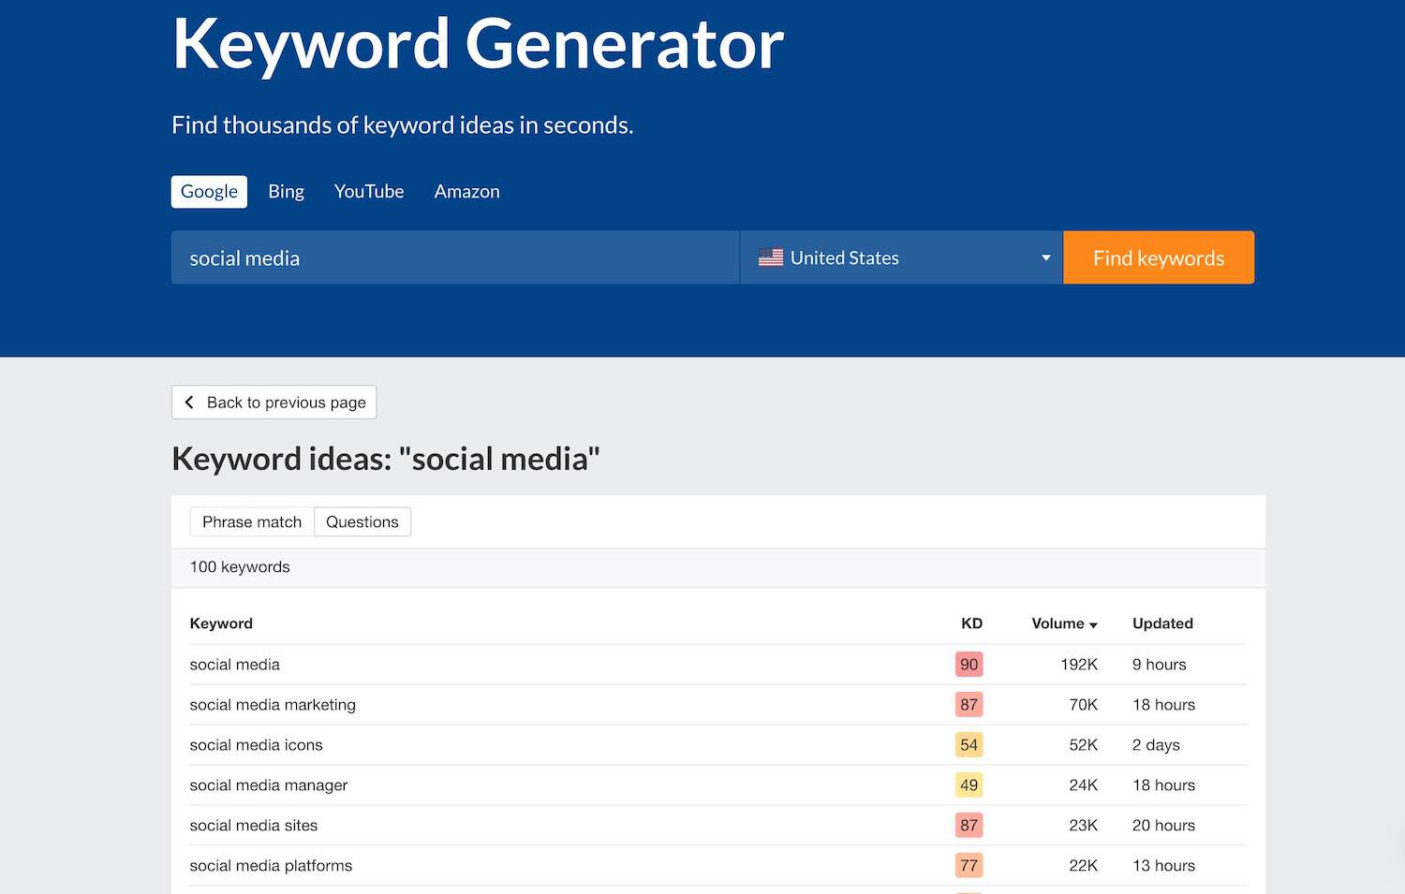Select the Phrase match tab
This screenshot has width=1405, height=894.
coord(251,521)
